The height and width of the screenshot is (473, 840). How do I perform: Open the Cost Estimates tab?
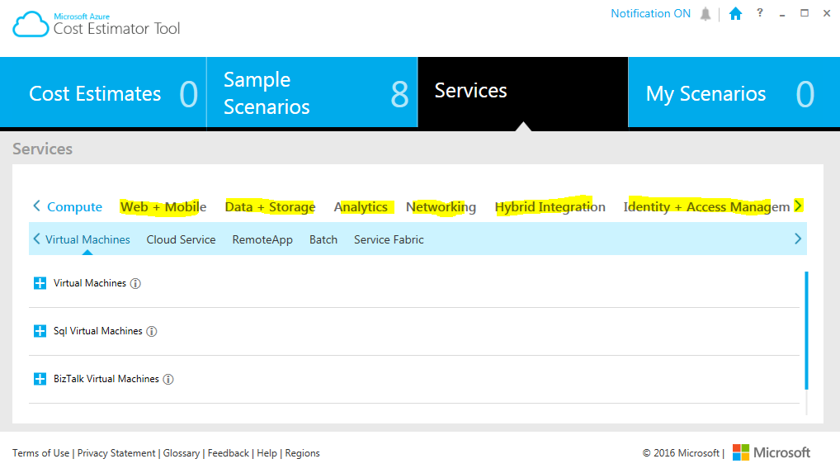[x=103, y=92]
